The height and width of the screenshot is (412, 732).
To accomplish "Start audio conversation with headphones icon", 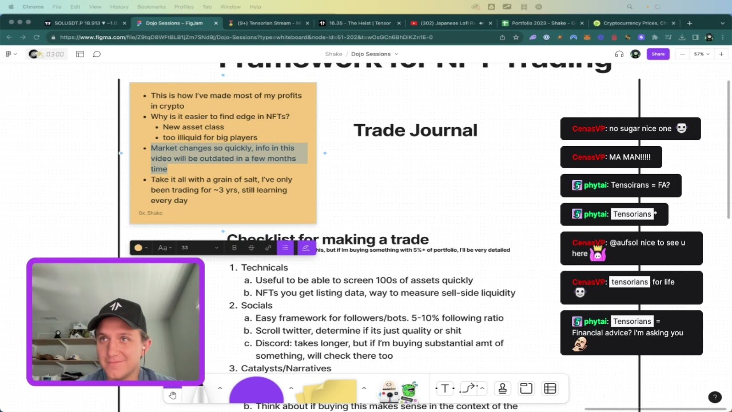I will [x=619, y=54].
